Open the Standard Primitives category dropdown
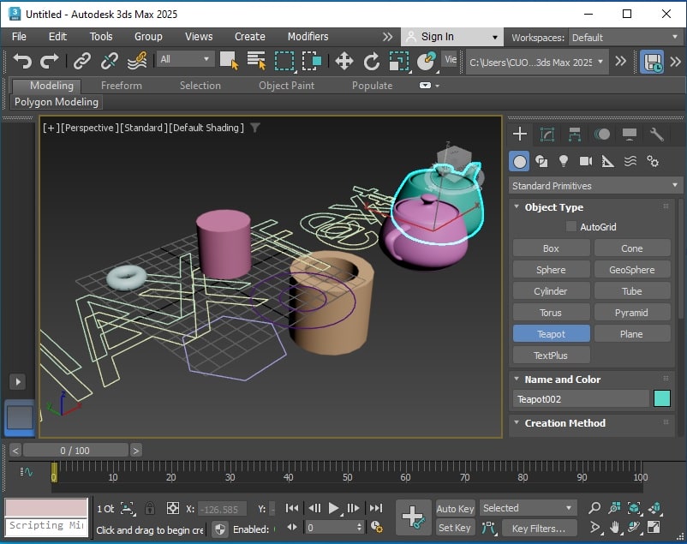The image size is (687, 544). click(594, 186)
